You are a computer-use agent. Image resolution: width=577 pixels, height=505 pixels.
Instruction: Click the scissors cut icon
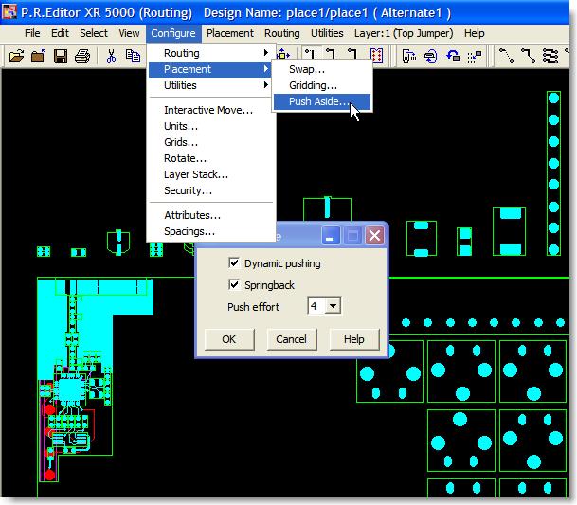(x=111, y=56)
